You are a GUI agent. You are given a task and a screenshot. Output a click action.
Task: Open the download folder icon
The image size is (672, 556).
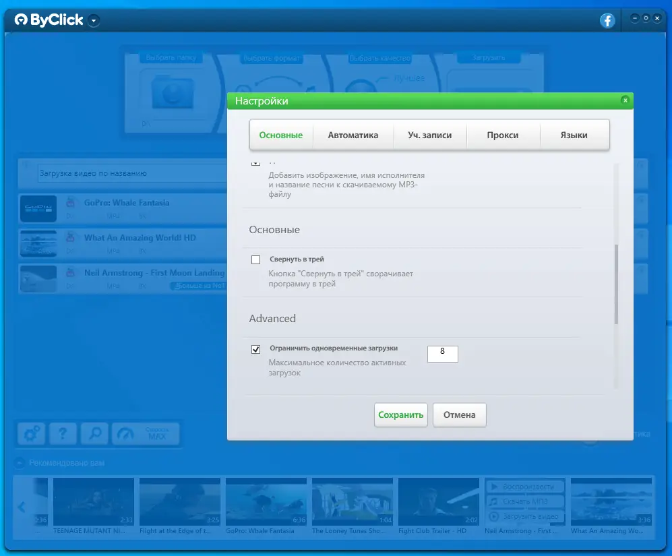click(173, 92)
